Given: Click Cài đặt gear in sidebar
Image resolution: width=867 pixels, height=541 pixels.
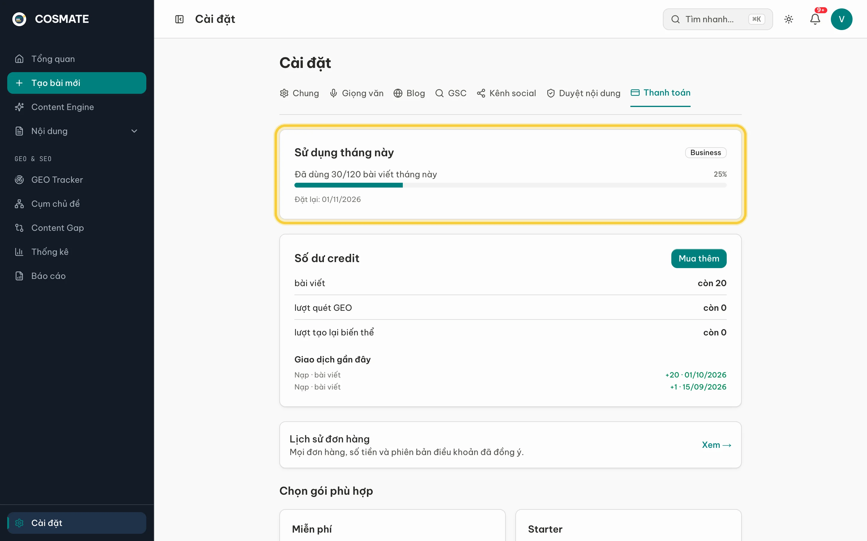Looking at the screenshot, I should pos(19,523).
